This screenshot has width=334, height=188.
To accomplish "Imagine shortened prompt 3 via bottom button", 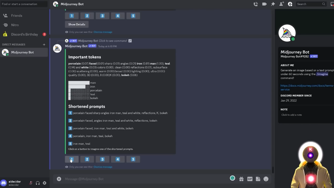I will 102,159.
